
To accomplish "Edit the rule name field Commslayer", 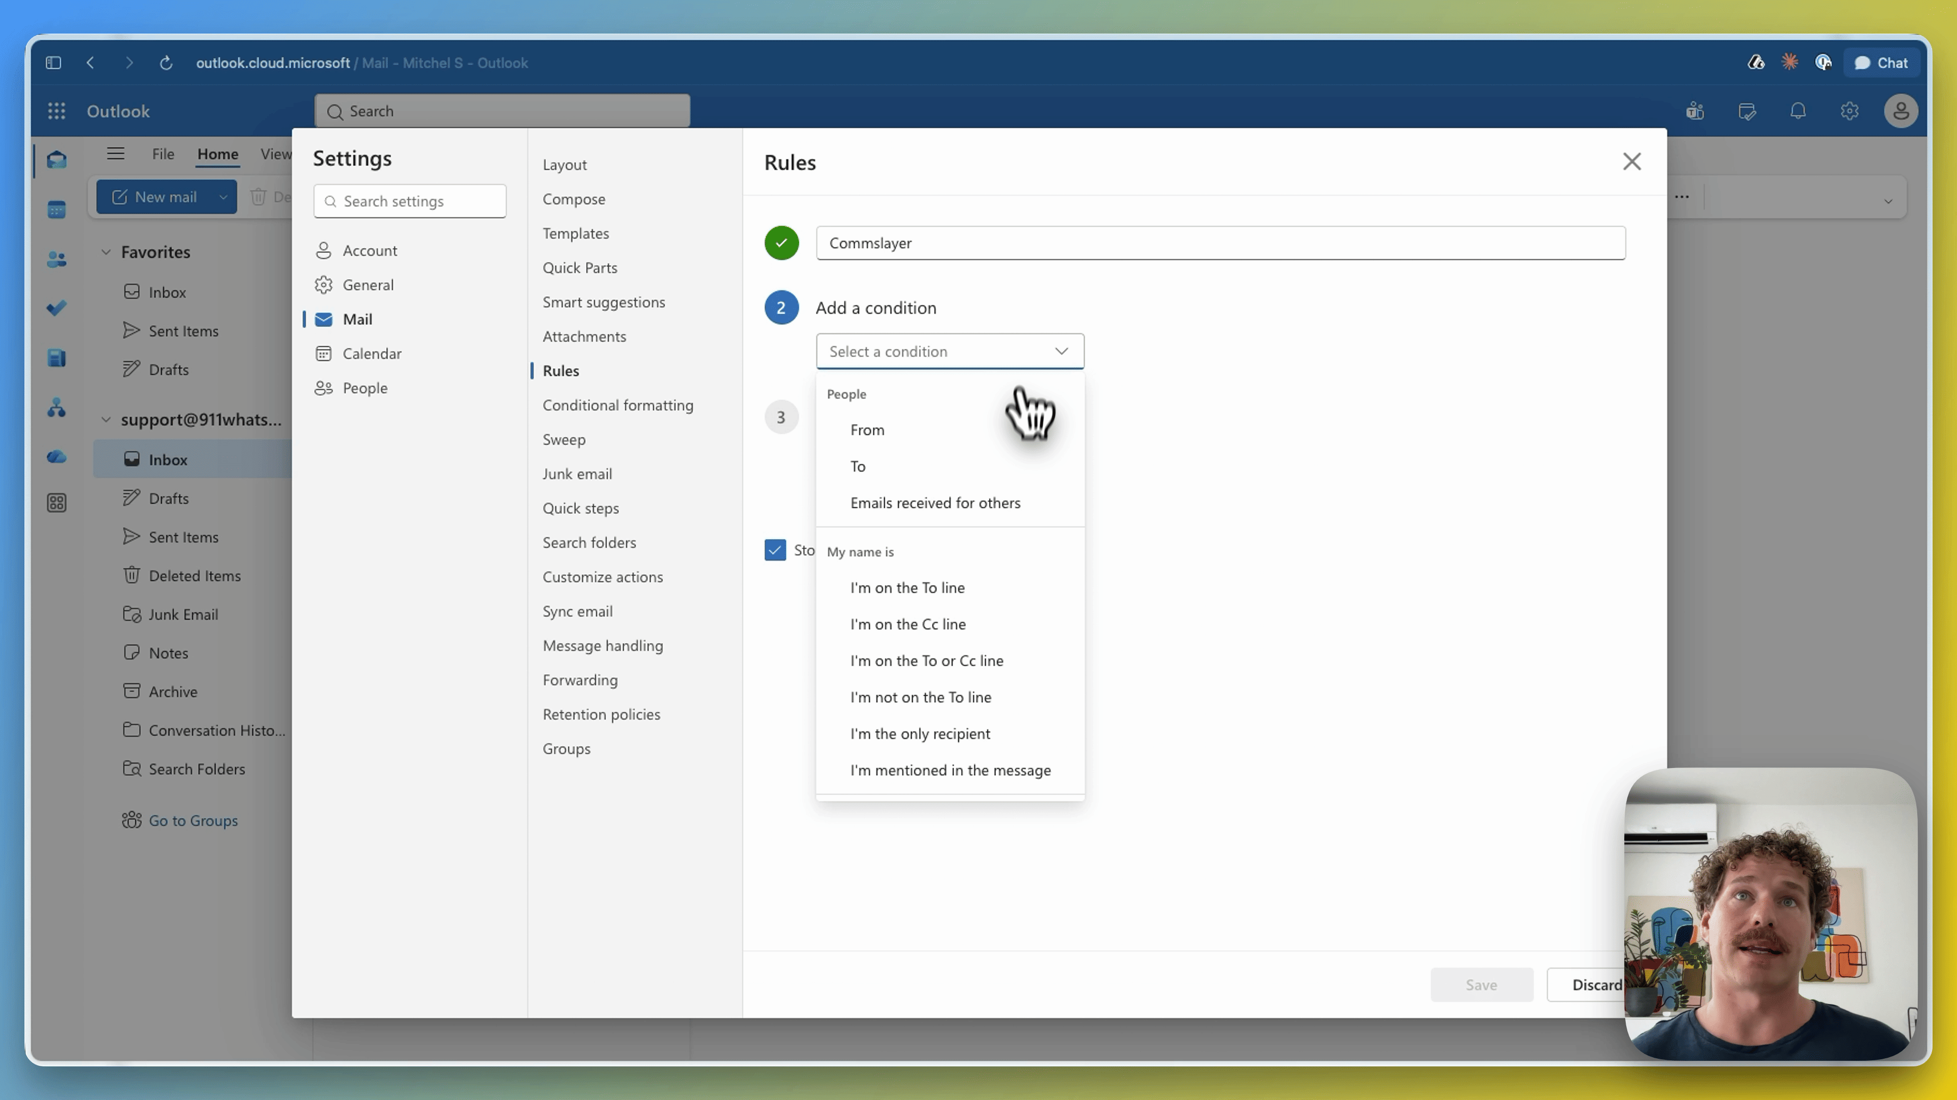I will [x=1220, y=243].
